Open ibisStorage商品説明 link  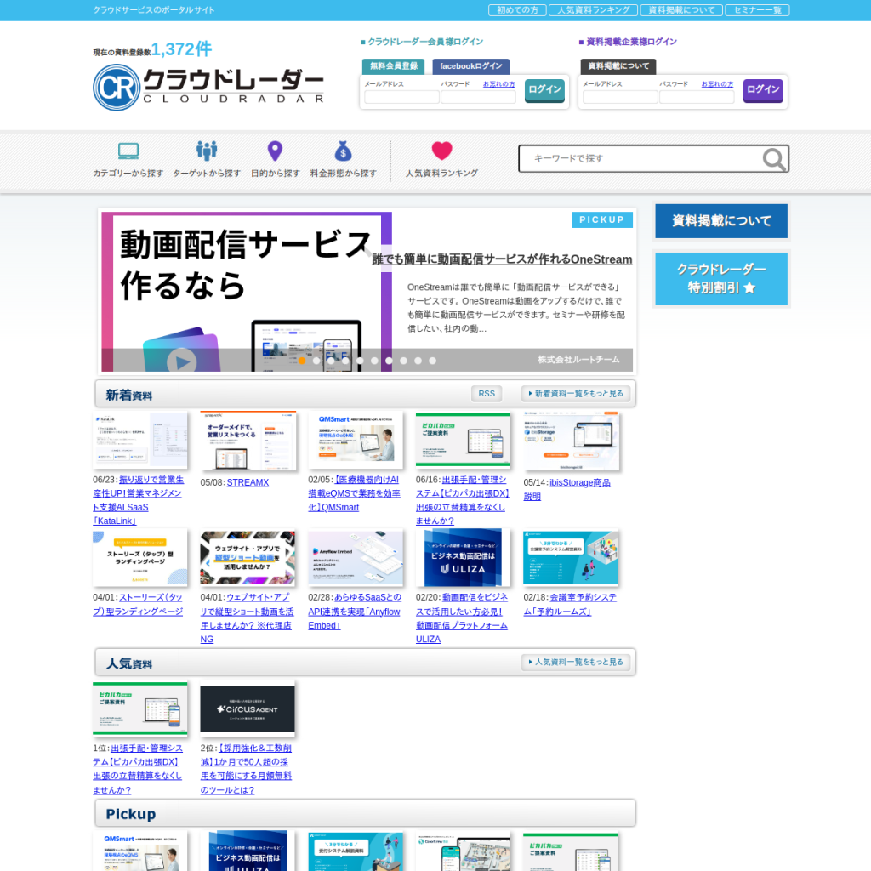coord(567,489)
